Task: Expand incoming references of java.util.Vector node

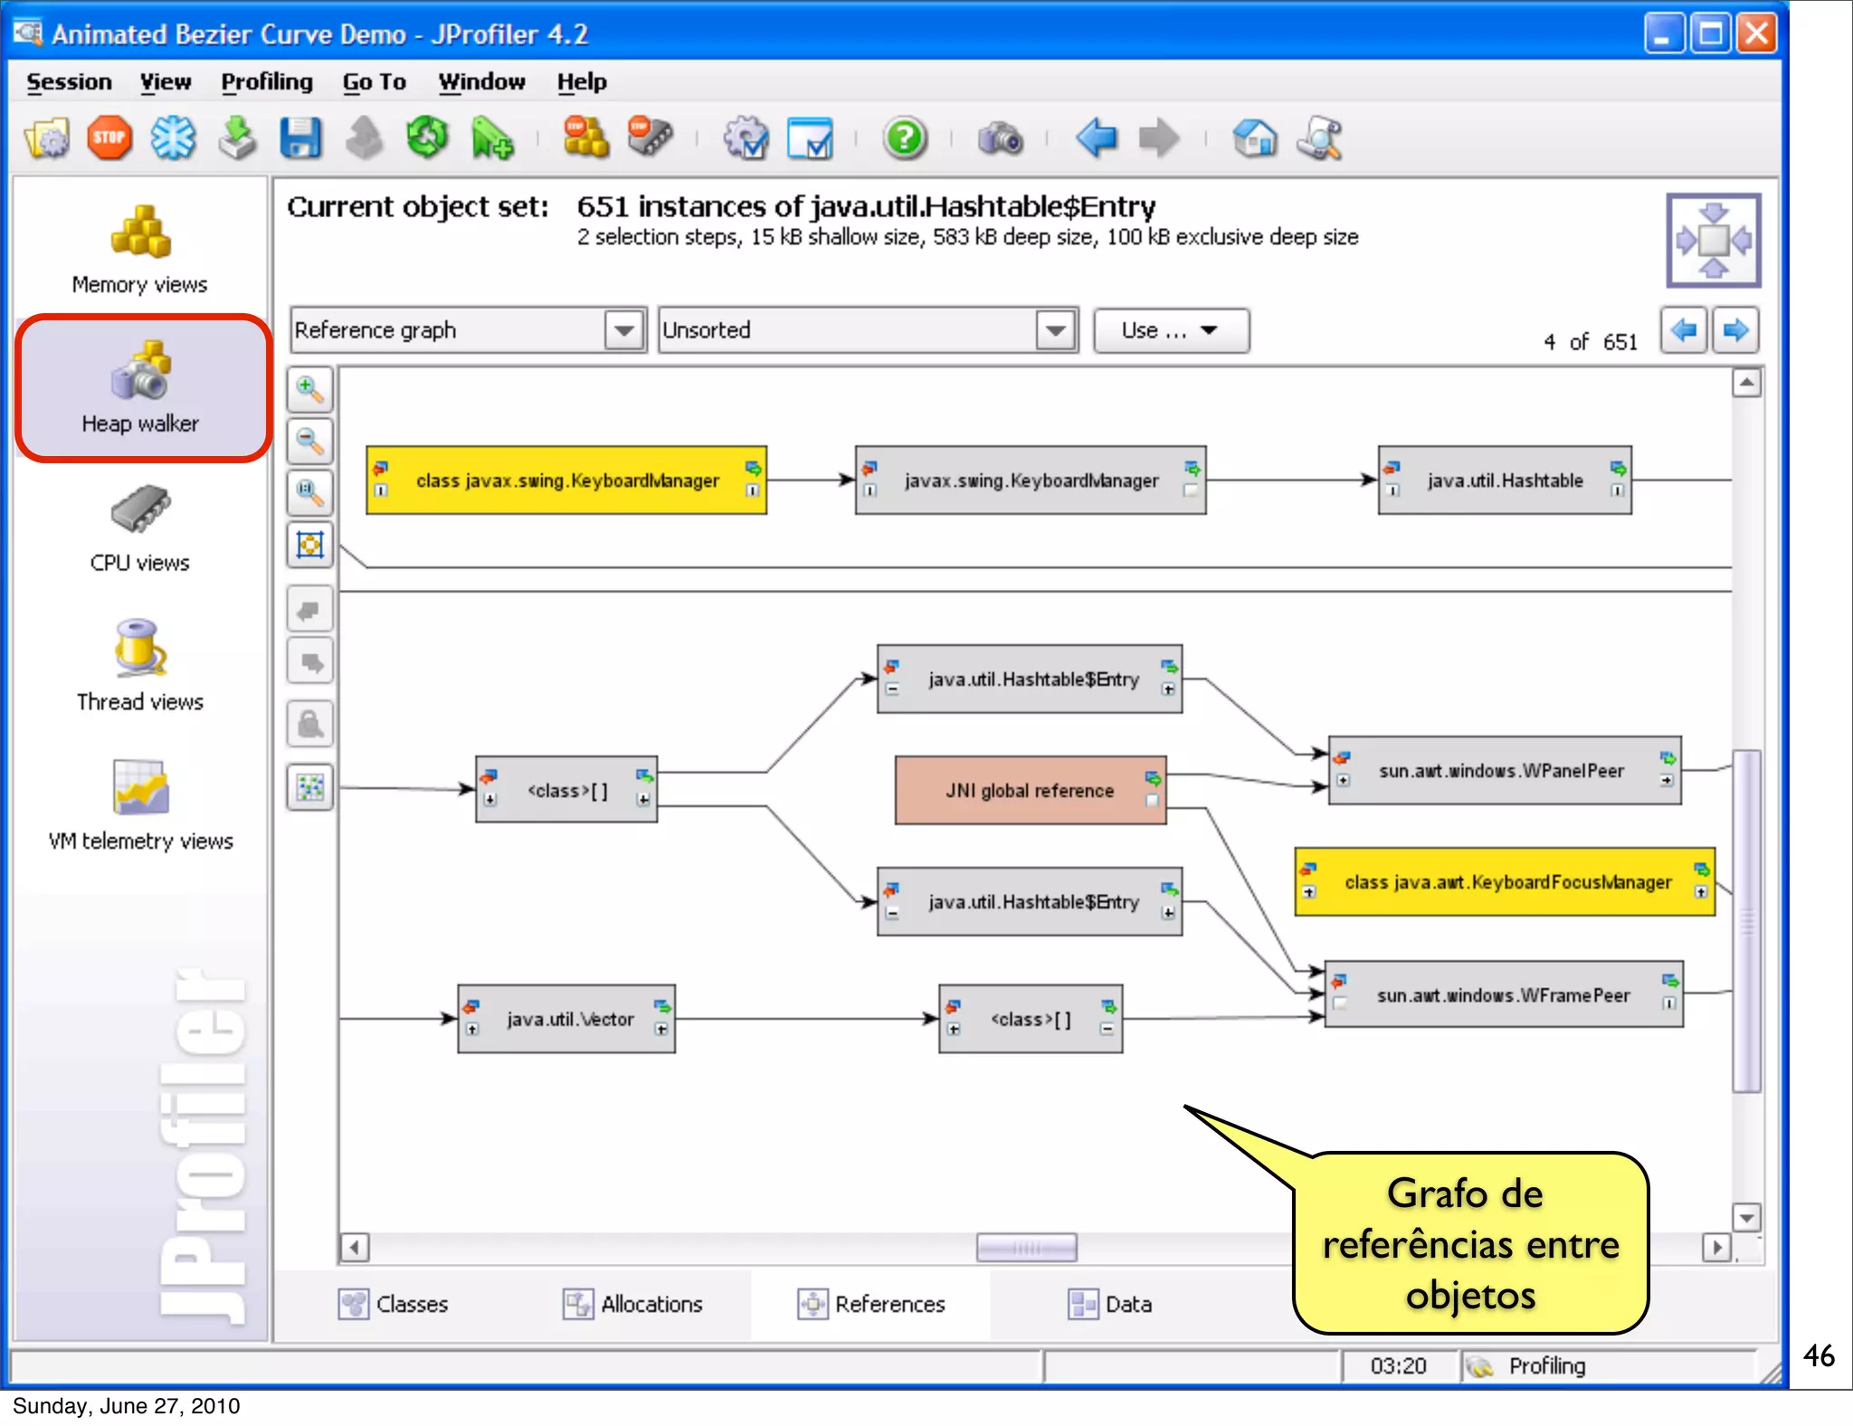Action: 472,1030
